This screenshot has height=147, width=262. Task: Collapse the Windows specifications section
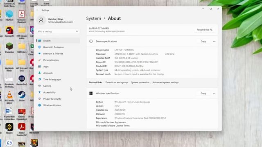[x=214, y=94]
